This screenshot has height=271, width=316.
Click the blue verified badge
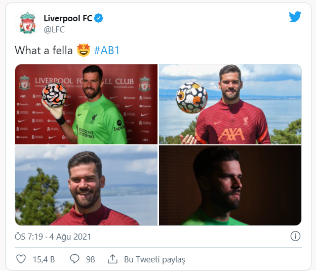pos(99,19)
